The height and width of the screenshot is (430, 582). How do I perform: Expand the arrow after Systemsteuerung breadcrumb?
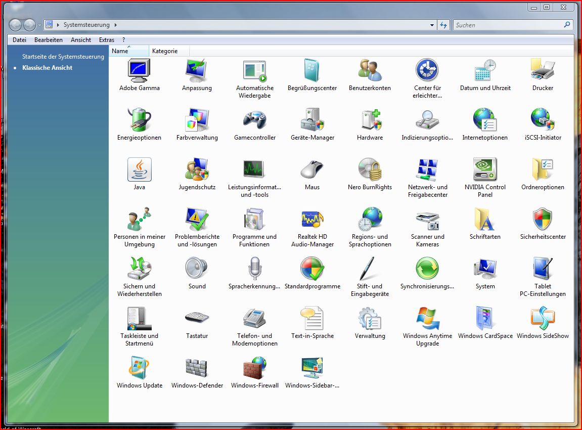[115, 25]
